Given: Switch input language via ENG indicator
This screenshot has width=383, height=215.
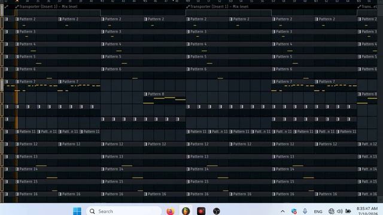Looking at the screenshot, I should [x=318, y=211].
